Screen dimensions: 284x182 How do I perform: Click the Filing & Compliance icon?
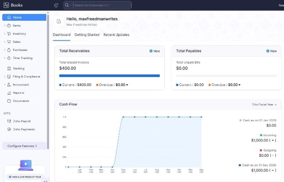point(9,77)
